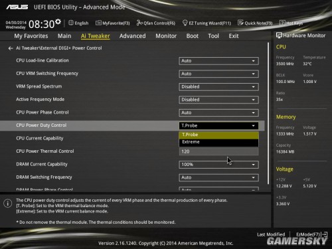The image size is (332, 249).
Task: Select DRAM Current Capability label
Action: (x=42, y=164)
